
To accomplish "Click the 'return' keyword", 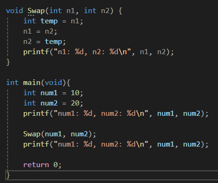I will click(36, 165).
